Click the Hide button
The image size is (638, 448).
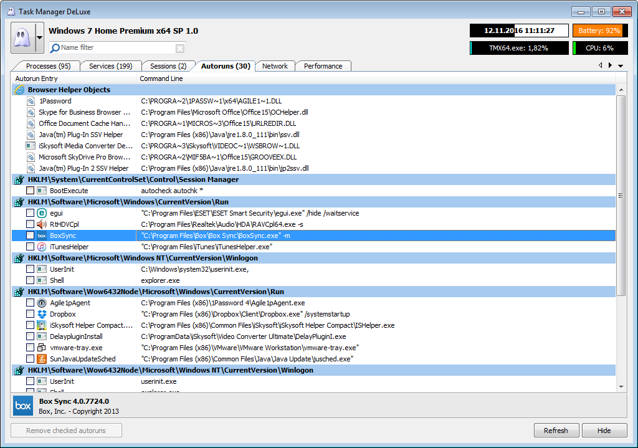tap(604, 431)
